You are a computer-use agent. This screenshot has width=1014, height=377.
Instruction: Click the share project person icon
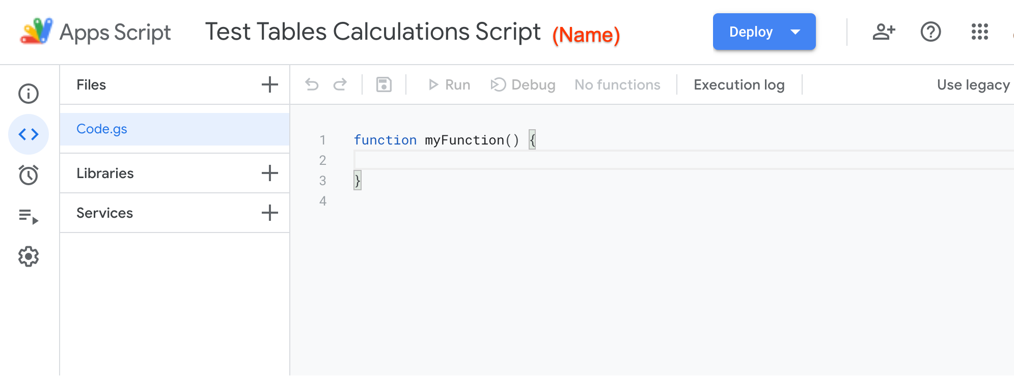[x=884, y=32]
